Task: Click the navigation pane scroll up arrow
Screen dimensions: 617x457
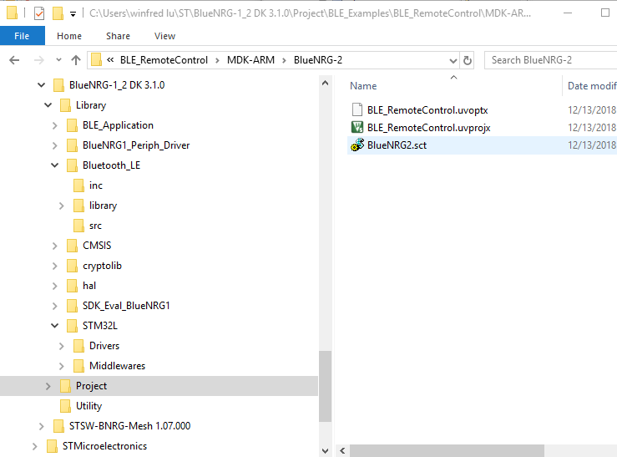Action: 325,83
